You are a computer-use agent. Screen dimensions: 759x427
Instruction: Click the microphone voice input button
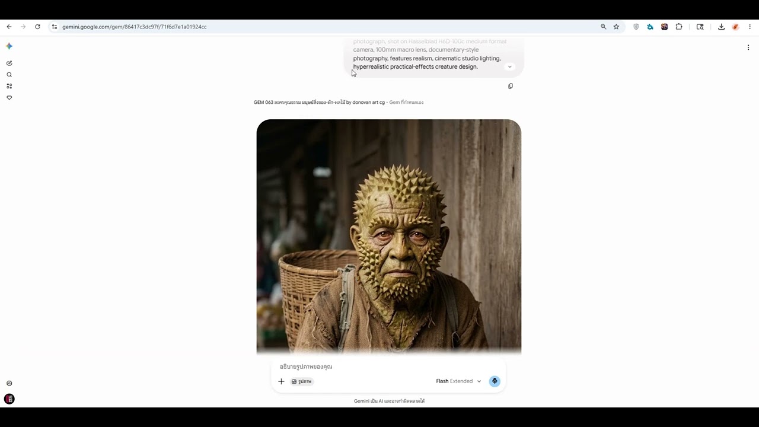[495, 381]
